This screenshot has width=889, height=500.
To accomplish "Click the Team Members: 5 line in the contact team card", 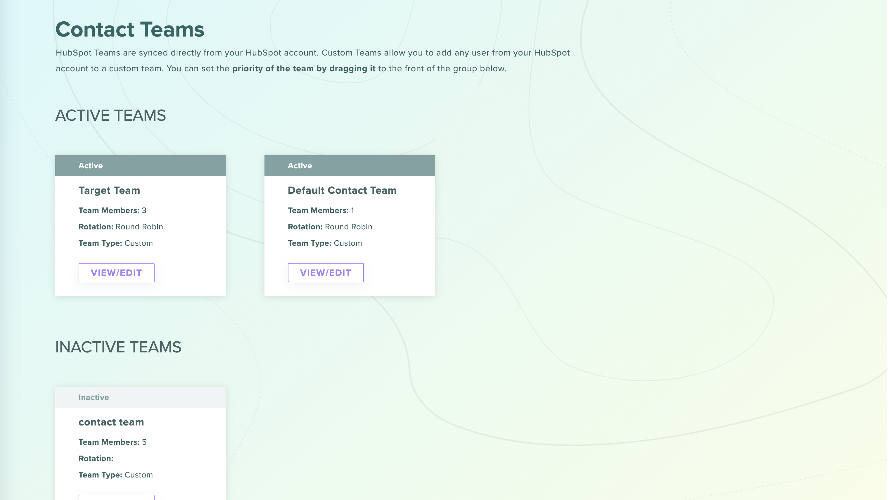I will click(112, 442).
